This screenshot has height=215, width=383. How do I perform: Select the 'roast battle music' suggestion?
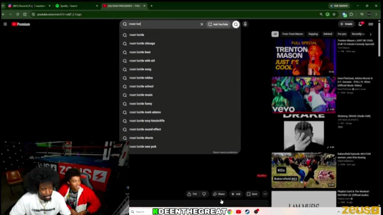pos(180,95)
